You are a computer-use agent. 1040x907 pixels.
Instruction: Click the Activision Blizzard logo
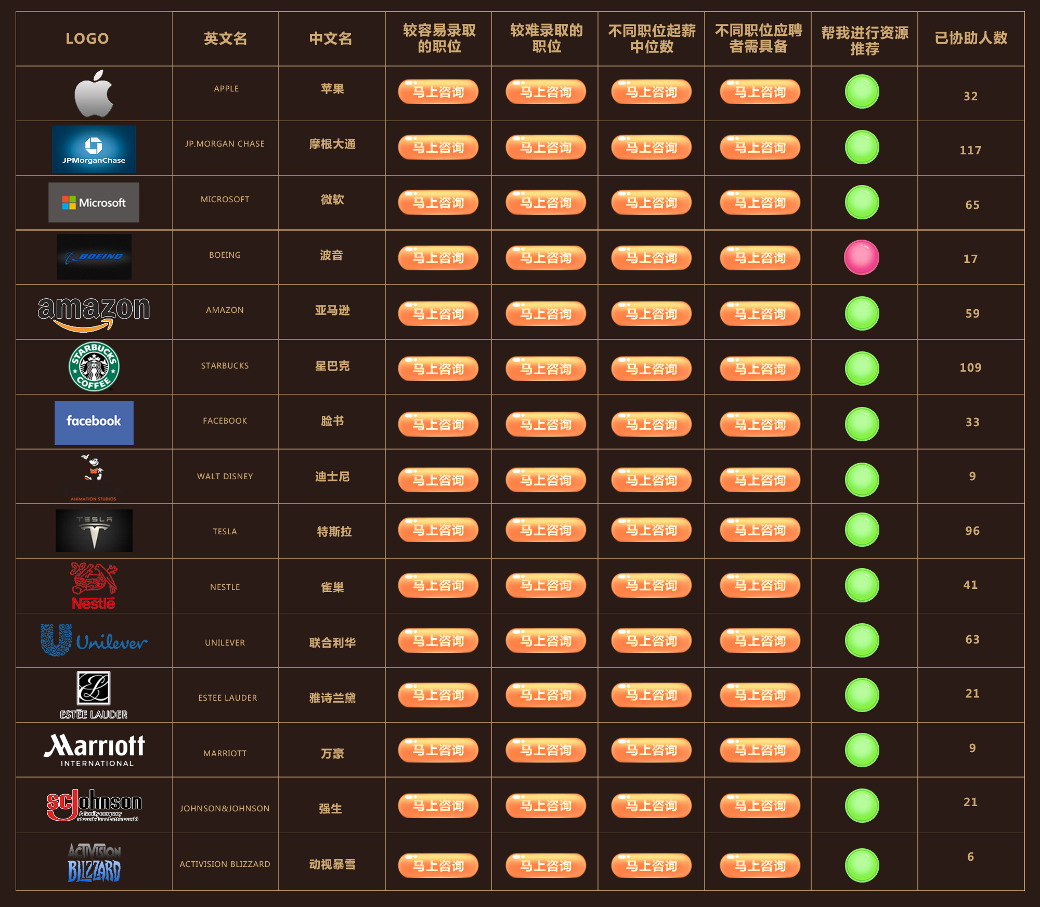[x=94, y=862]
